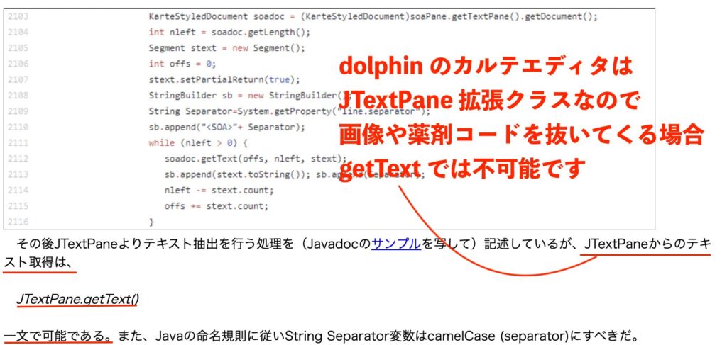This screenshot has width=727, height=345.
Task: Select code line number 2113
Action: pos(18,174)
